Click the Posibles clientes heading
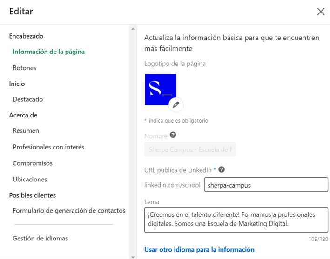 (33, 195)
